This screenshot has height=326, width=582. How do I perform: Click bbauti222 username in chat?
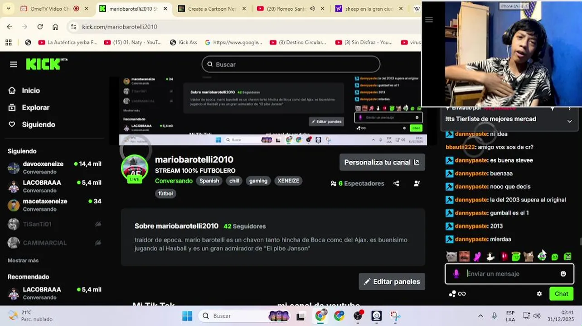(x=460, y=147)
